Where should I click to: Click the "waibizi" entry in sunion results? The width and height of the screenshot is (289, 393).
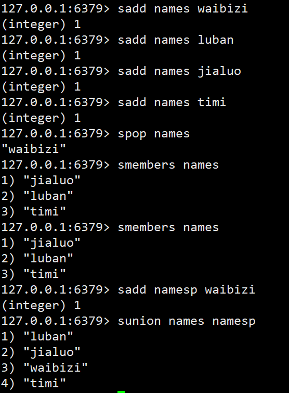pyautogui.click(x=55, y=368)
